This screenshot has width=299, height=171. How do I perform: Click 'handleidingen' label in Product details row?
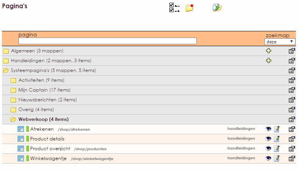tap(241, 139)
